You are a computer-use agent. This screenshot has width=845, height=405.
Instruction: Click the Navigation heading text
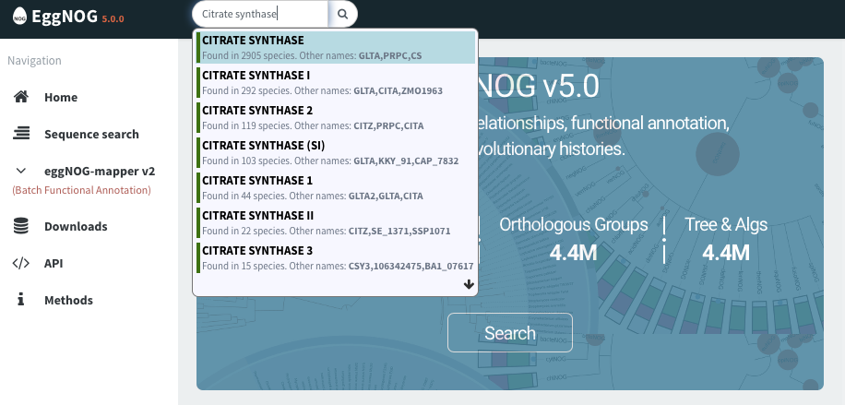[34, 60]
